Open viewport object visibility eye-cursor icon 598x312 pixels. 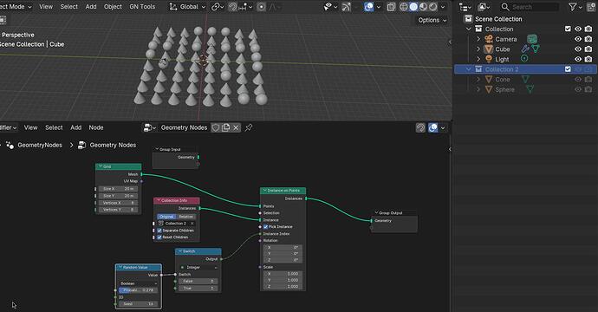click(x=330, y=7)
